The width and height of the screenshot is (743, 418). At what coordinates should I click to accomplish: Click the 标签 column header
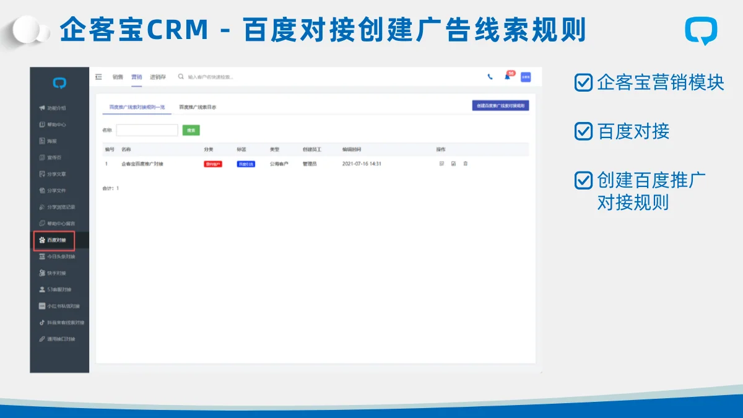click(x=241, y=149)
